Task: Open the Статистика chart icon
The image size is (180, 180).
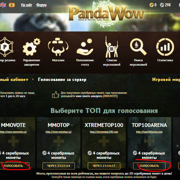Action: click(165, 47)
